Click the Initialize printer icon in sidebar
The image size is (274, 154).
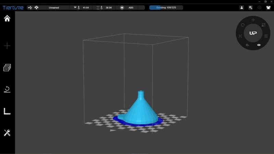(x=7, y=90)
